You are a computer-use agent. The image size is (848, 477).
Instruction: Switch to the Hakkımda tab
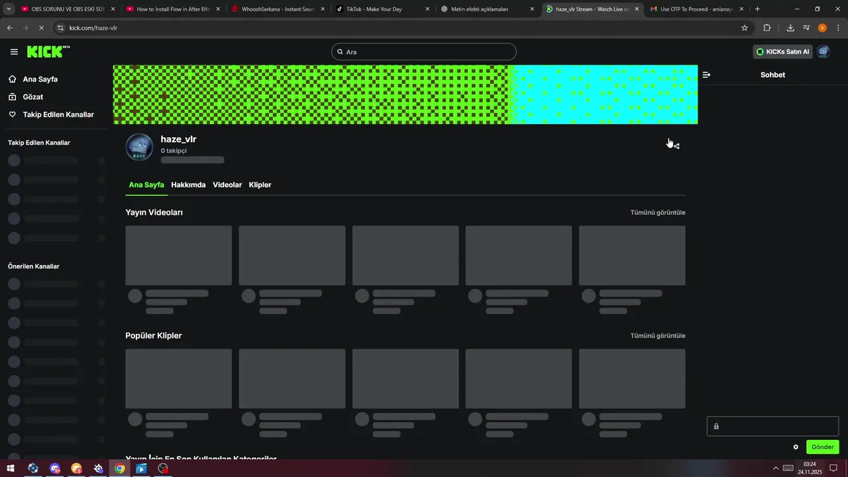click(x=188, y=185)
